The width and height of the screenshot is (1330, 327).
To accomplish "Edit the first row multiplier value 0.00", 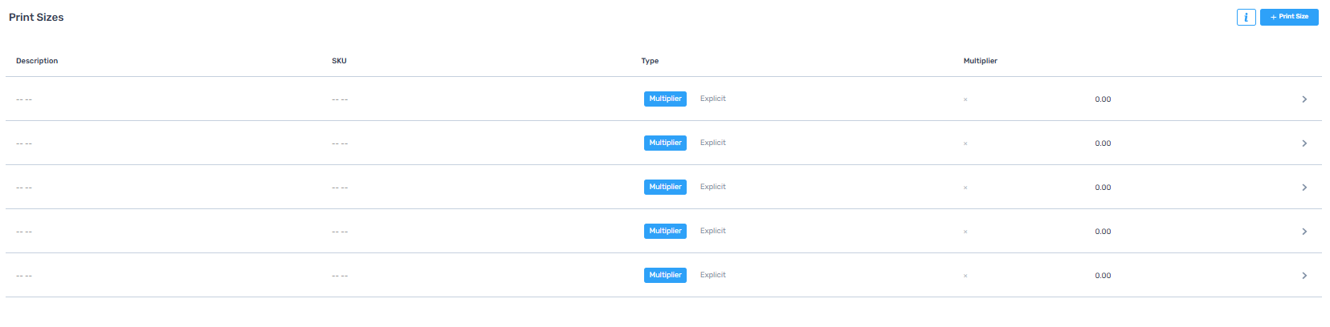I will pos(1103,99).
